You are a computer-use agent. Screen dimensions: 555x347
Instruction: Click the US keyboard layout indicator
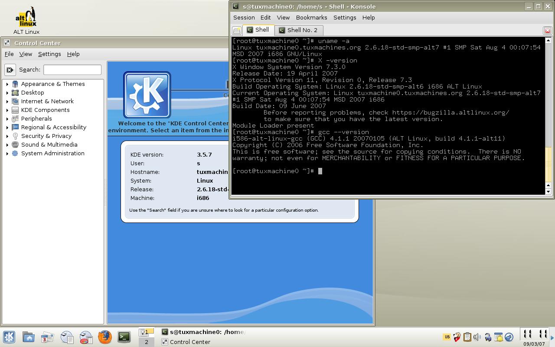(447, 337)
